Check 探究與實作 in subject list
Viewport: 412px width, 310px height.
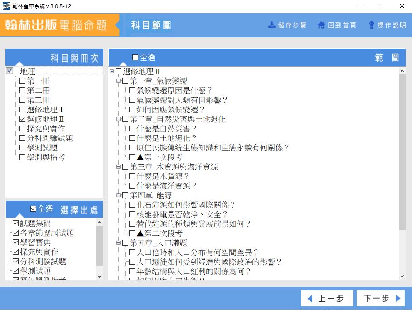(x=23, y=129)
